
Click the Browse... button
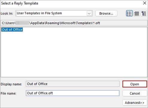pos(106,13)
